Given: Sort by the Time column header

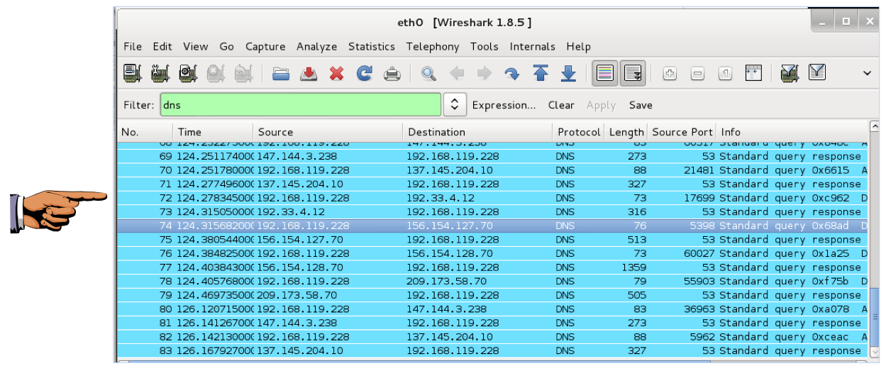Looking at the screenshot, I should [x=214, y=132].
